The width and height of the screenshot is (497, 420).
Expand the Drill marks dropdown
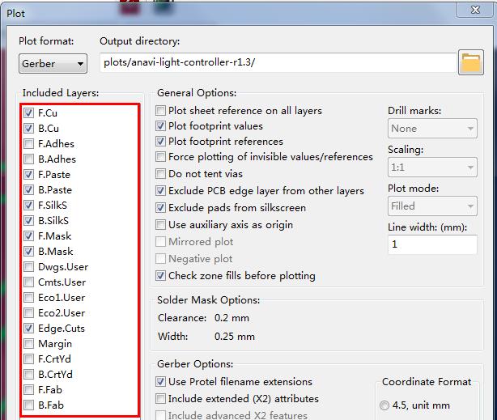coord(432,129)
